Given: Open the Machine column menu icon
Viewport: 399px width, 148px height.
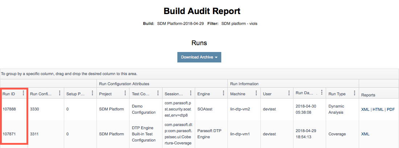Looking at the screenshot, I should 256,93.
